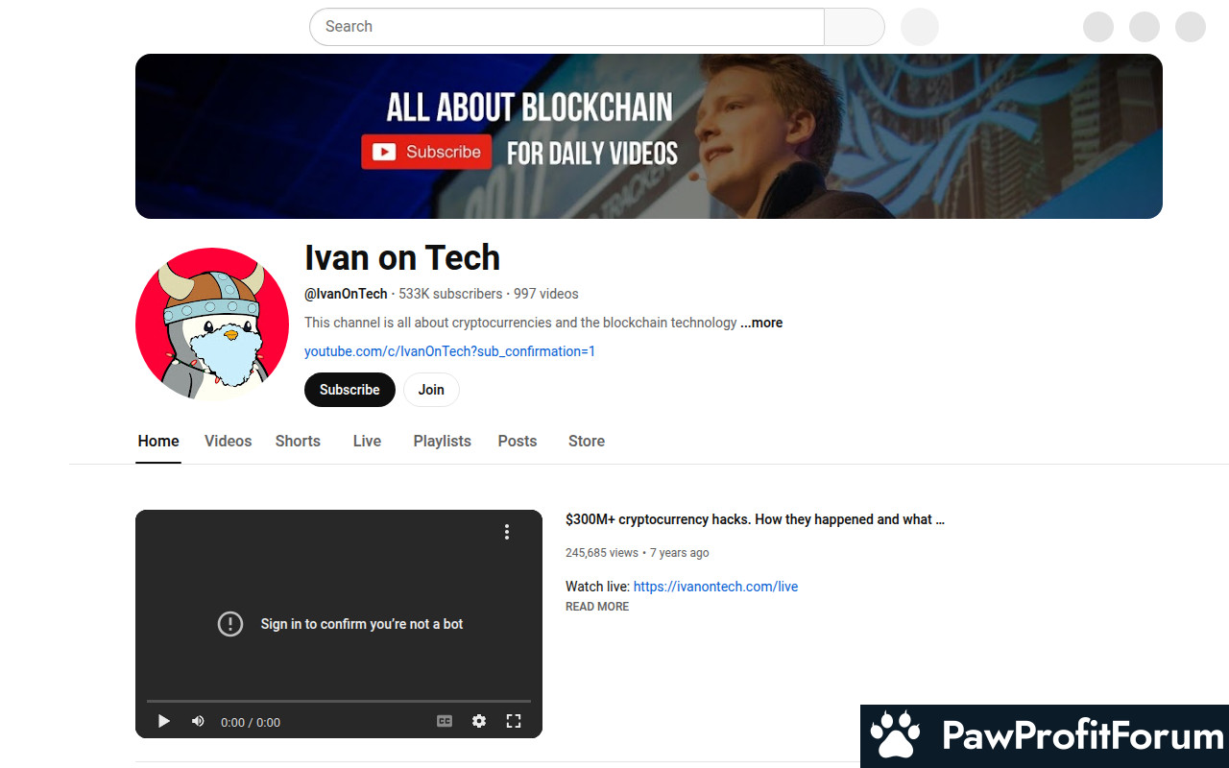Click the 533K subscribers text

[x=450, y=294]
